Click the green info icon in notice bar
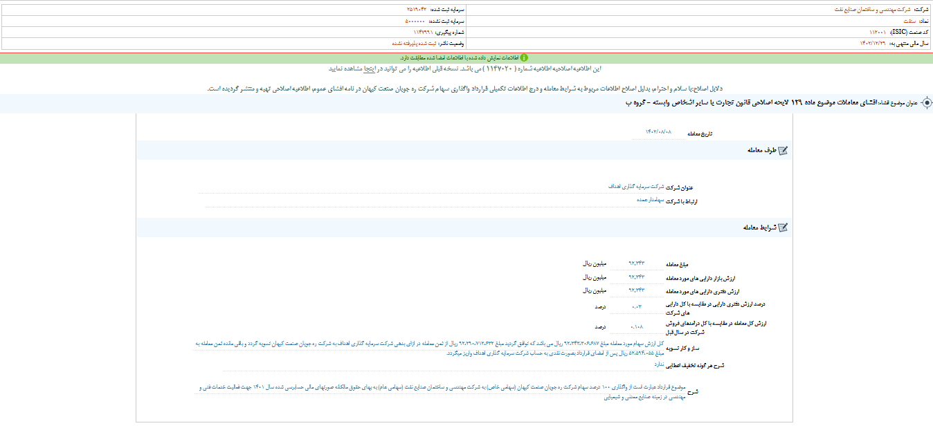Viewport: 933px width, 428px height. [524, 57]
